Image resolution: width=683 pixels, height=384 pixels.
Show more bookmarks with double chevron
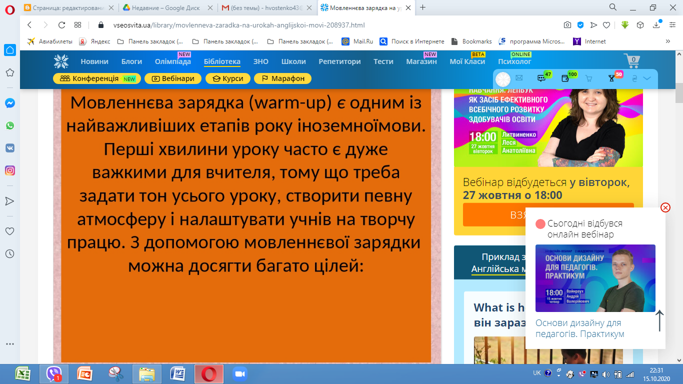667,41
